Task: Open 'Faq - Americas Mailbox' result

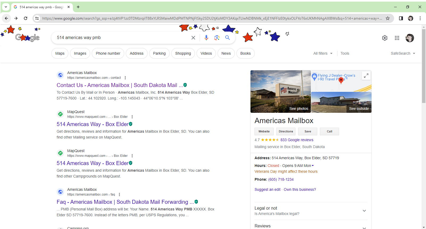Action: pyautogui.click(x=125, y=202)
